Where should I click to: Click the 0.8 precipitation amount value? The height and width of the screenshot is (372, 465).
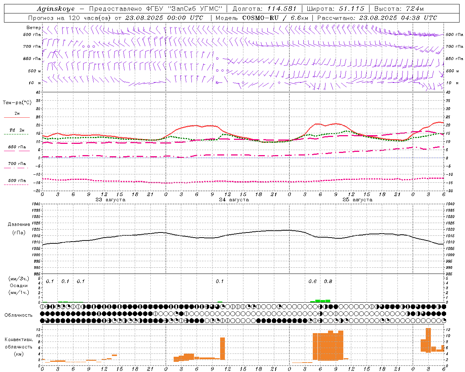328,282
